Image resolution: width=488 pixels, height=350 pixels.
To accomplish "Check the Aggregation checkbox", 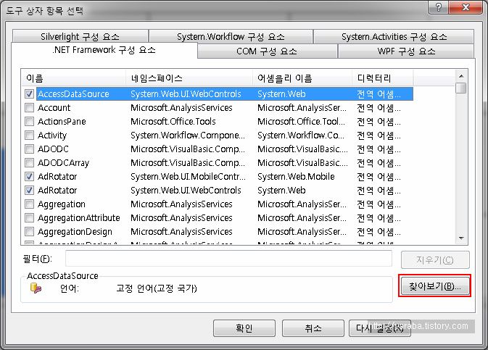I will click(29, 204).
